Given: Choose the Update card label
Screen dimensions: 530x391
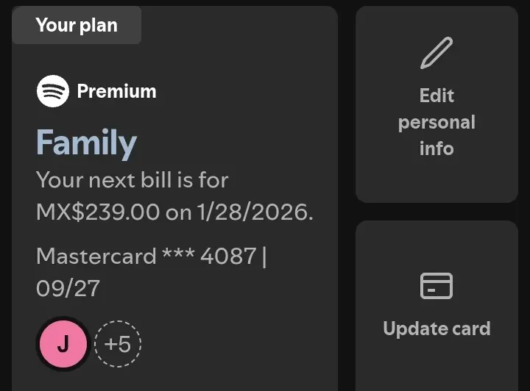Looking at the screenshot, I should pos(437,329).
